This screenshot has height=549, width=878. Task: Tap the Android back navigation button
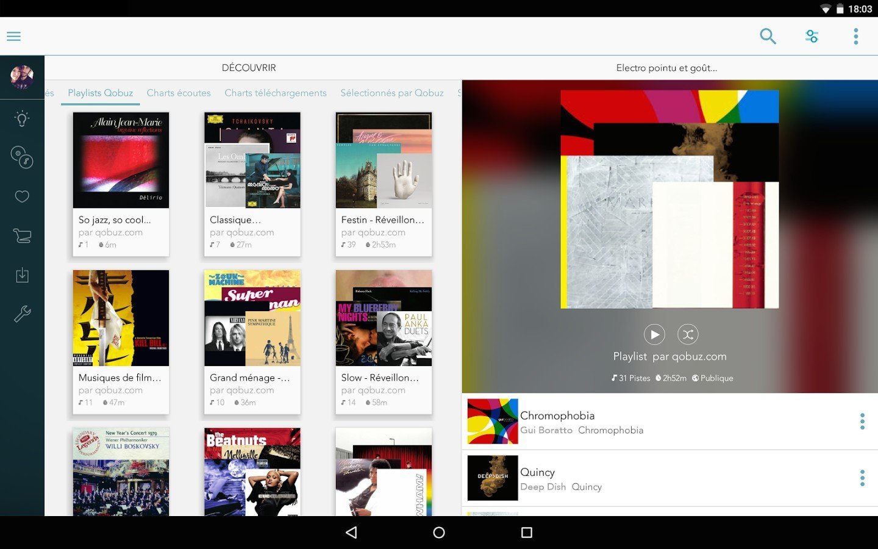[x=351, y=533]
